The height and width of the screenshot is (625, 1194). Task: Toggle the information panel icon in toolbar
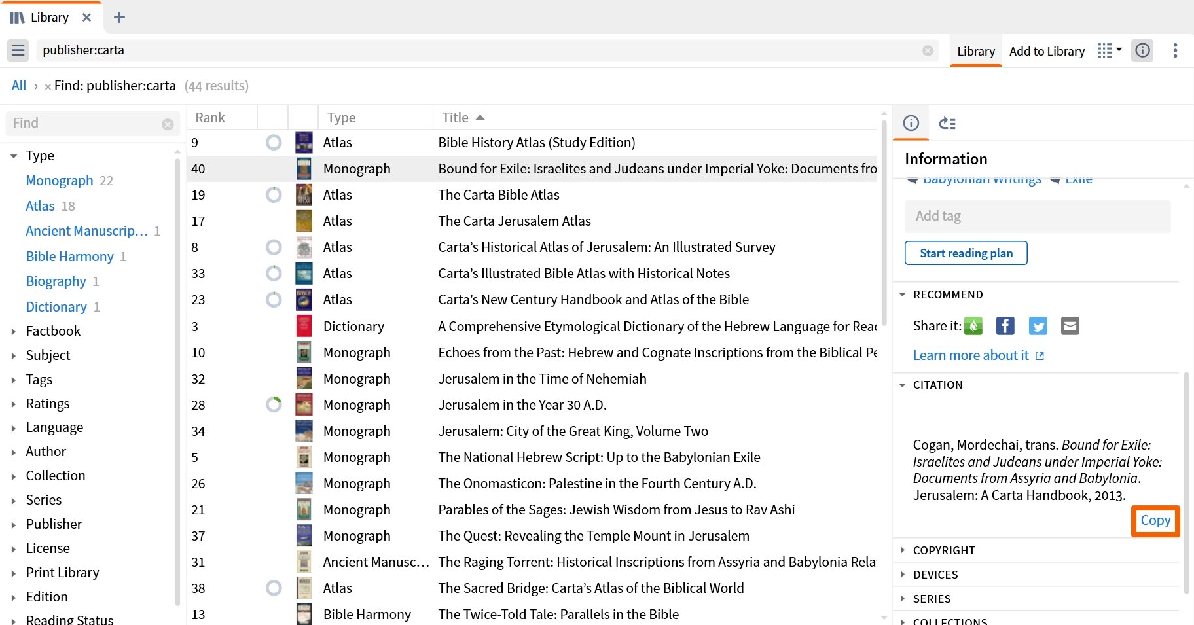(x=1142, y=50)
